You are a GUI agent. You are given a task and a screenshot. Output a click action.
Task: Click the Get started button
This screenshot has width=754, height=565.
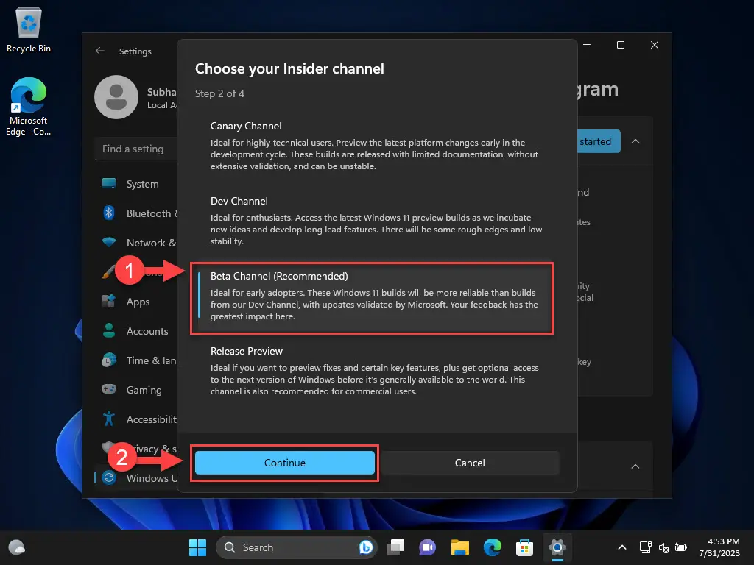(x=599, y=141)
